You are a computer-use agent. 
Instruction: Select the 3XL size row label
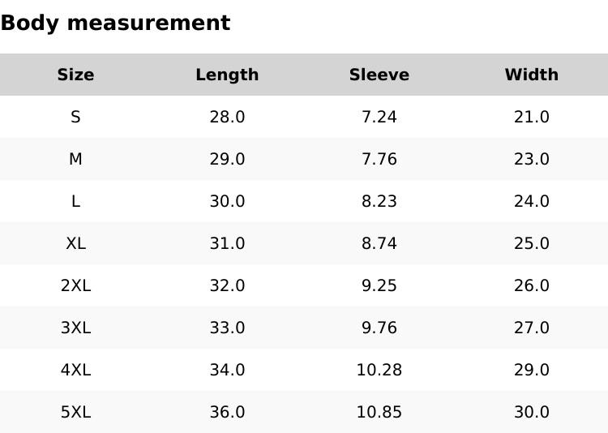(x=75, y=328)
